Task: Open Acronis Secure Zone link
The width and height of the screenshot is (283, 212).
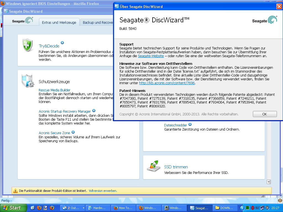Action: pyautogui.click(x=54, y=133)
